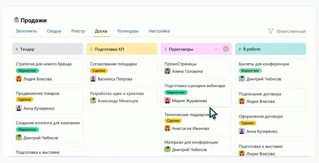Select the В работе column header
Image resolution: width=319 pixels, height=163 pixels.
[271, 49]
